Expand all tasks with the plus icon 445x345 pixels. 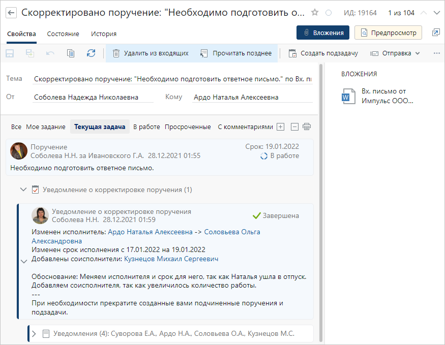point(280,127)
